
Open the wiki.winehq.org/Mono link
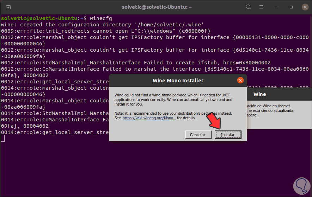click(x=149, y=118)
